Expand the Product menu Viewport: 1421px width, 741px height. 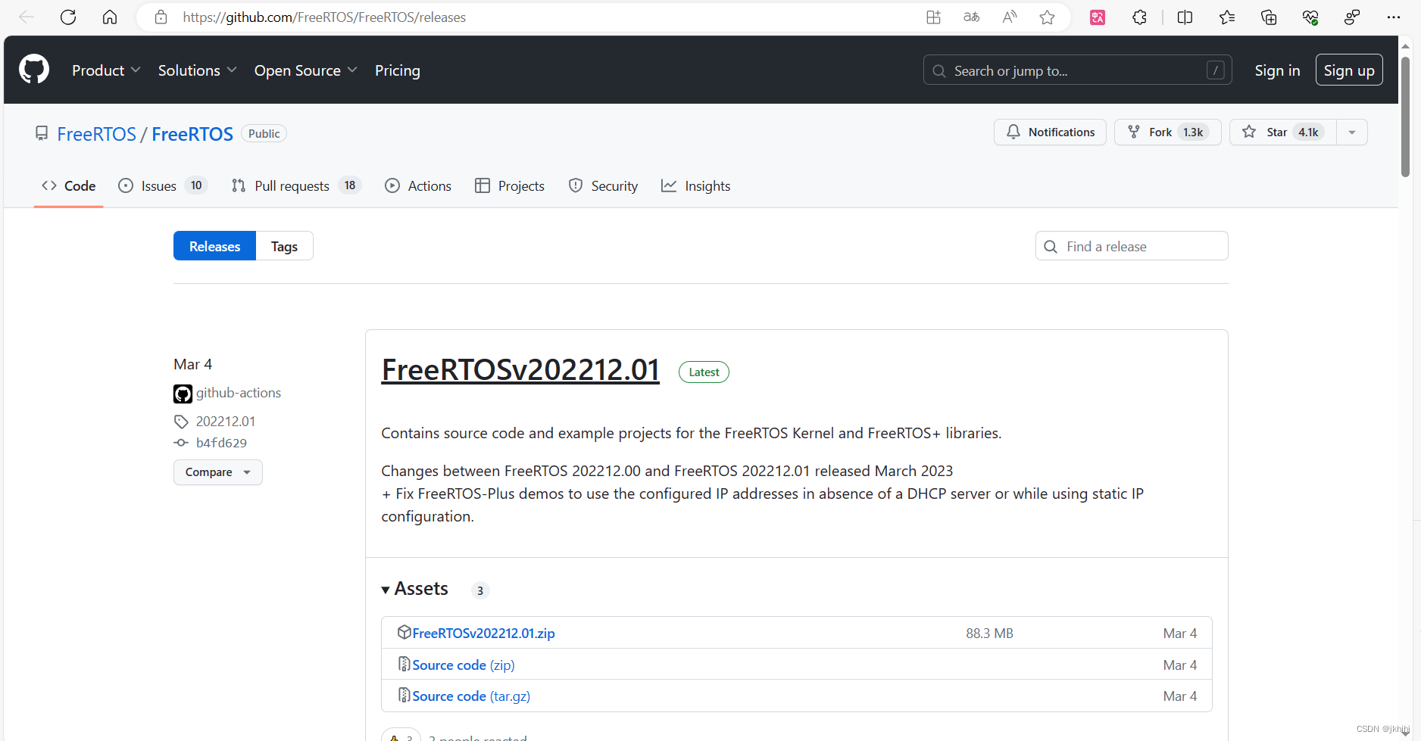coord(106,70)
